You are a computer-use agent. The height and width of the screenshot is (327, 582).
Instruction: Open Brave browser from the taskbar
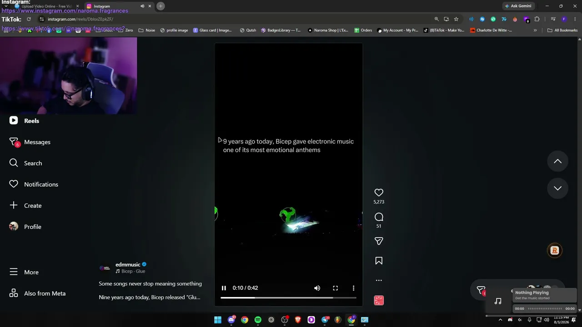[x=298, y=320]
